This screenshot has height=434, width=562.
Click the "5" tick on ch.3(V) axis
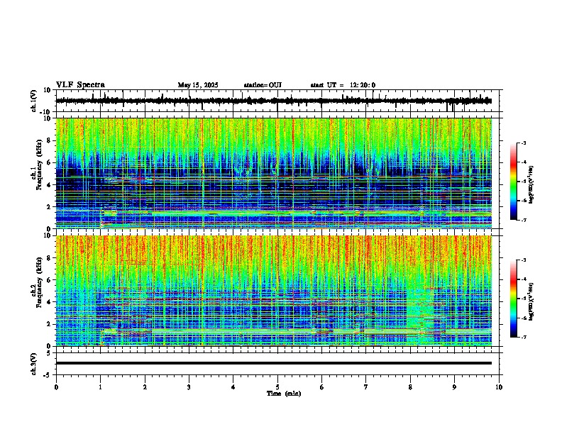coord(50,352)
